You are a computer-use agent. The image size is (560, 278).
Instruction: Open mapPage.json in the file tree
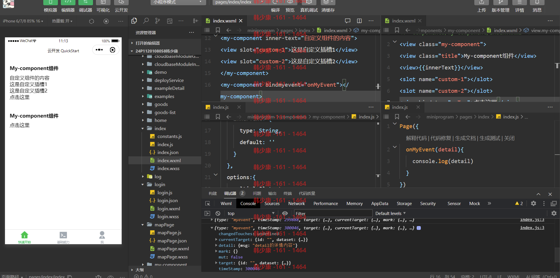172,241
